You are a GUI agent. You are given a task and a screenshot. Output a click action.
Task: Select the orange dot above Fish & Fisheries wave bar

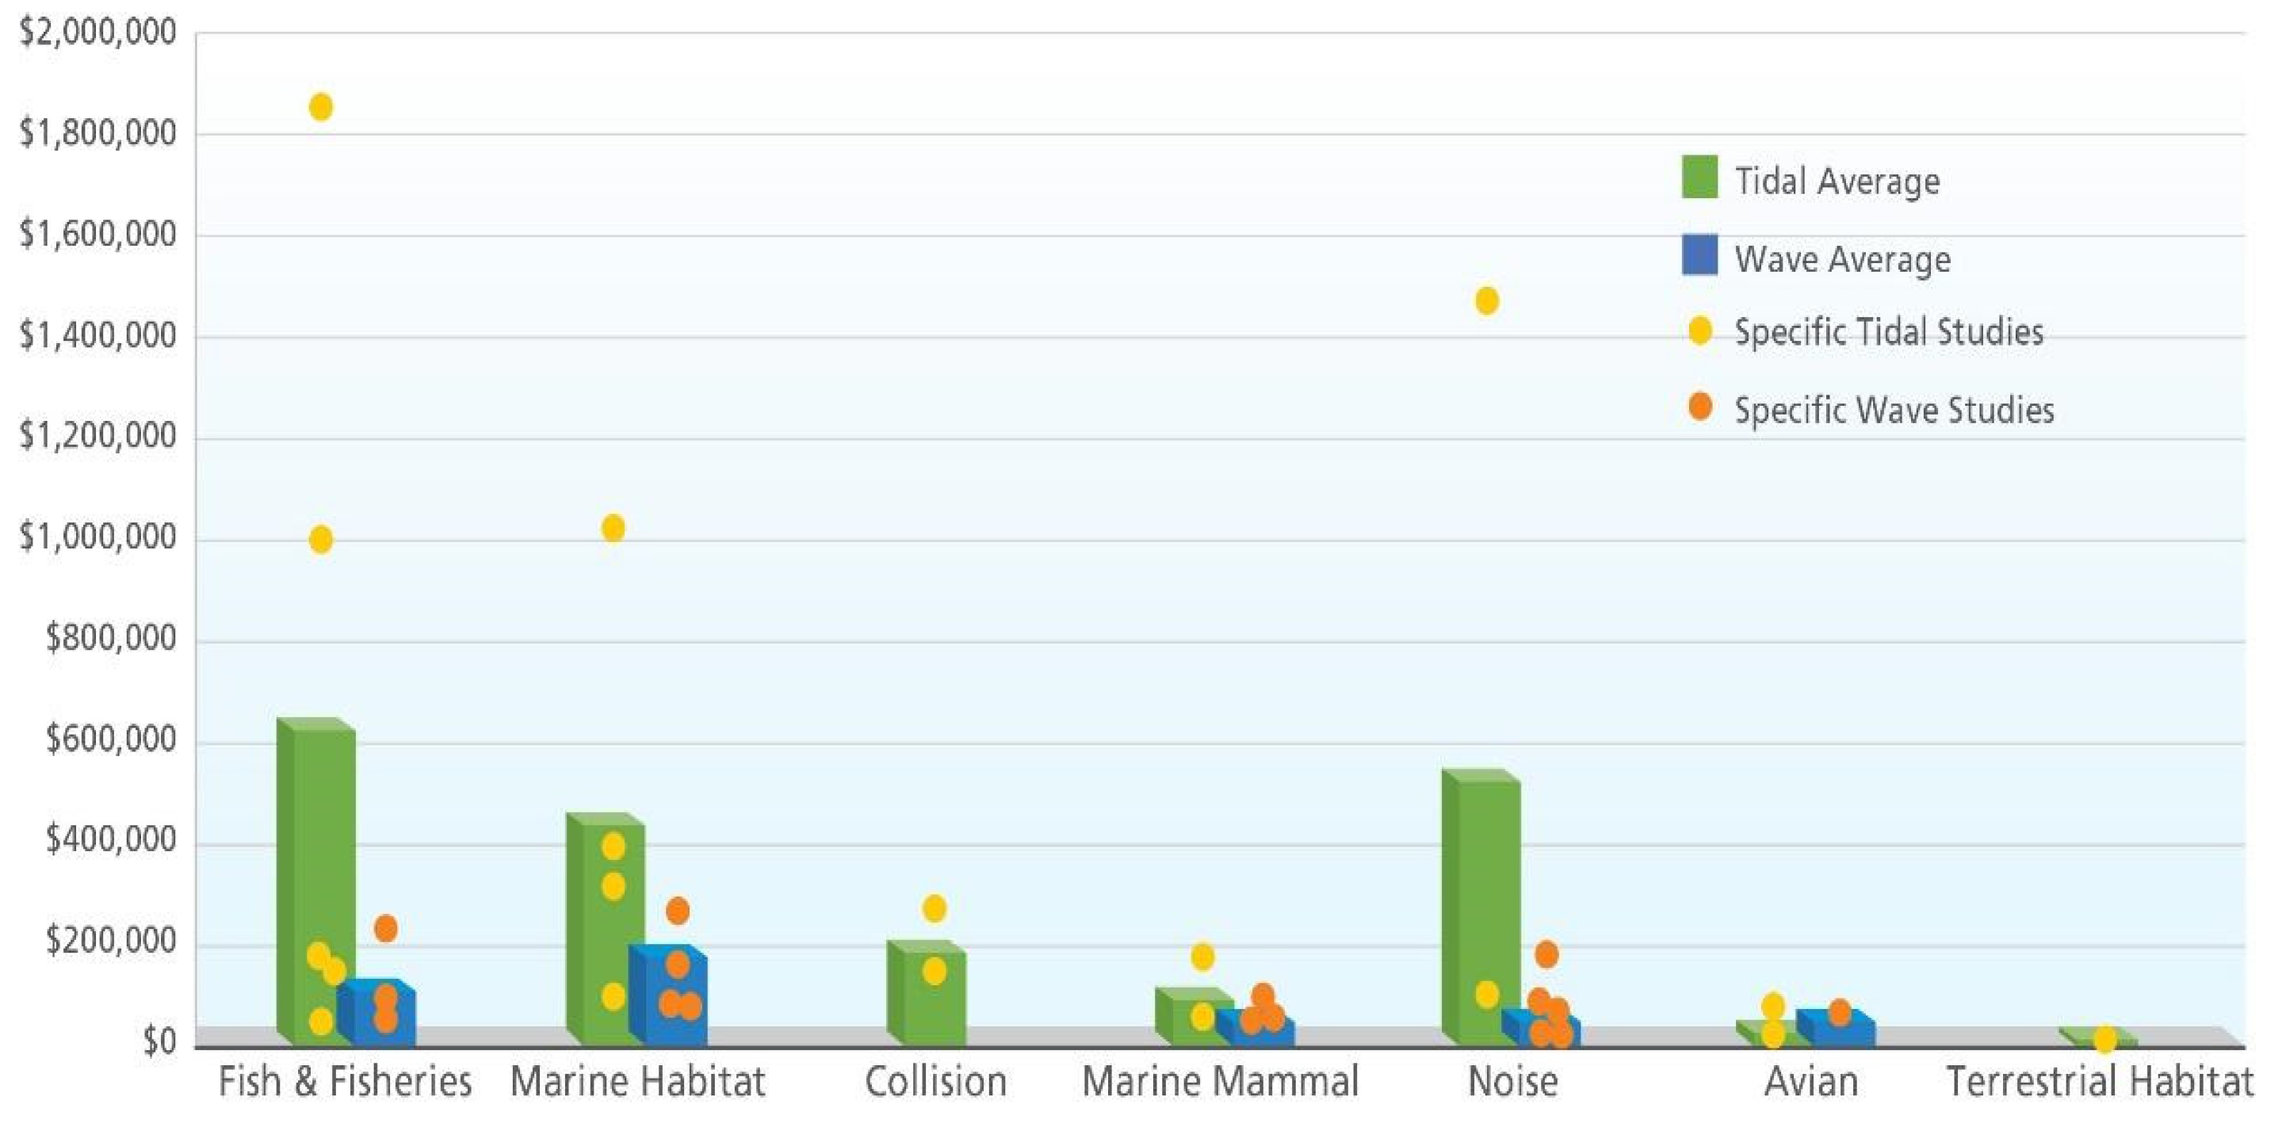pos(385,928)
